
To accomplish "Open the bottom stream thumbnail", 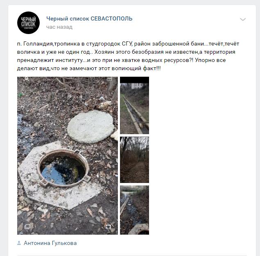I will coord(134,210).
